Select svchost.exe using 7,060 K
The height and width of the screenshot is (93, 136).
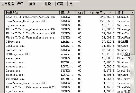pyautogui.click(x=67, y=66)
